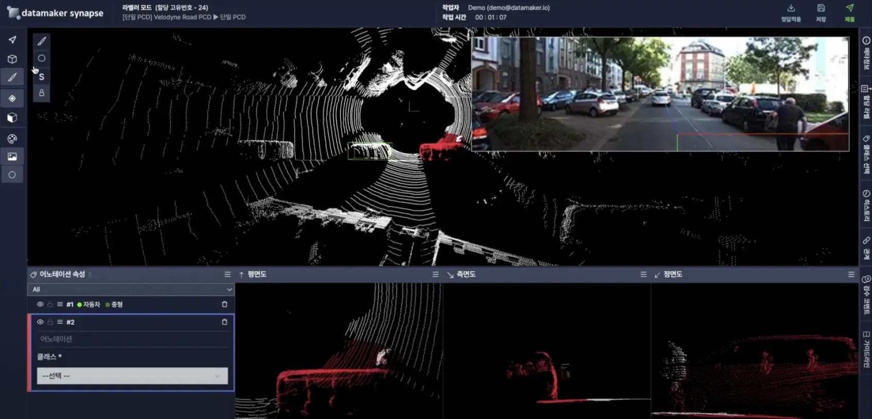Select the arrow navigation tool

pos(12,40)
